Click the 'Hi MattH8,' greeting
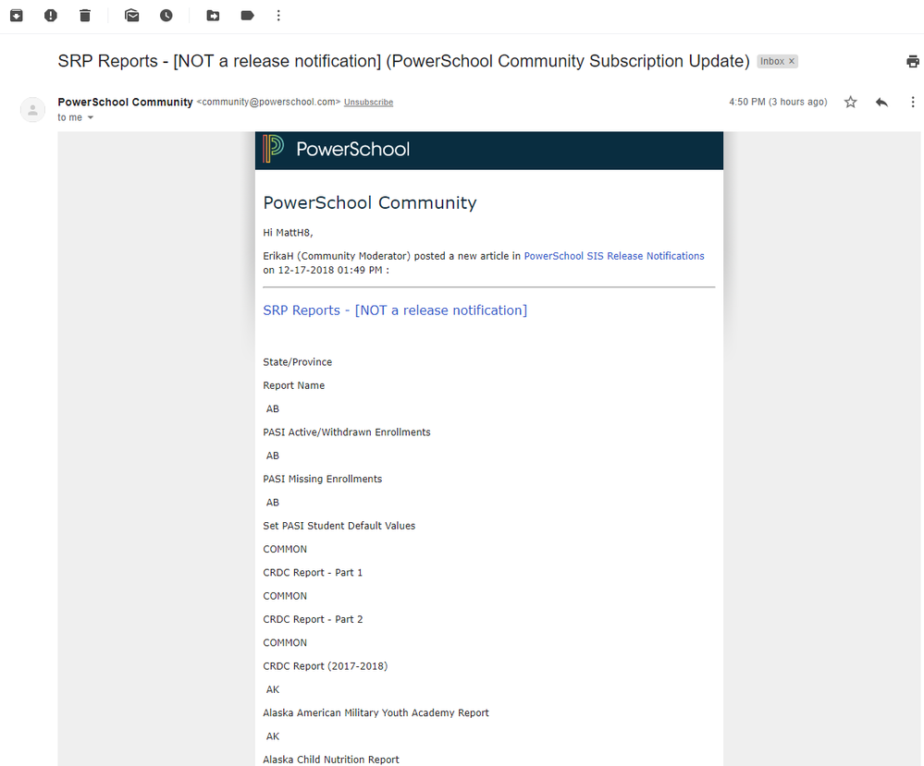 [288, 233]
